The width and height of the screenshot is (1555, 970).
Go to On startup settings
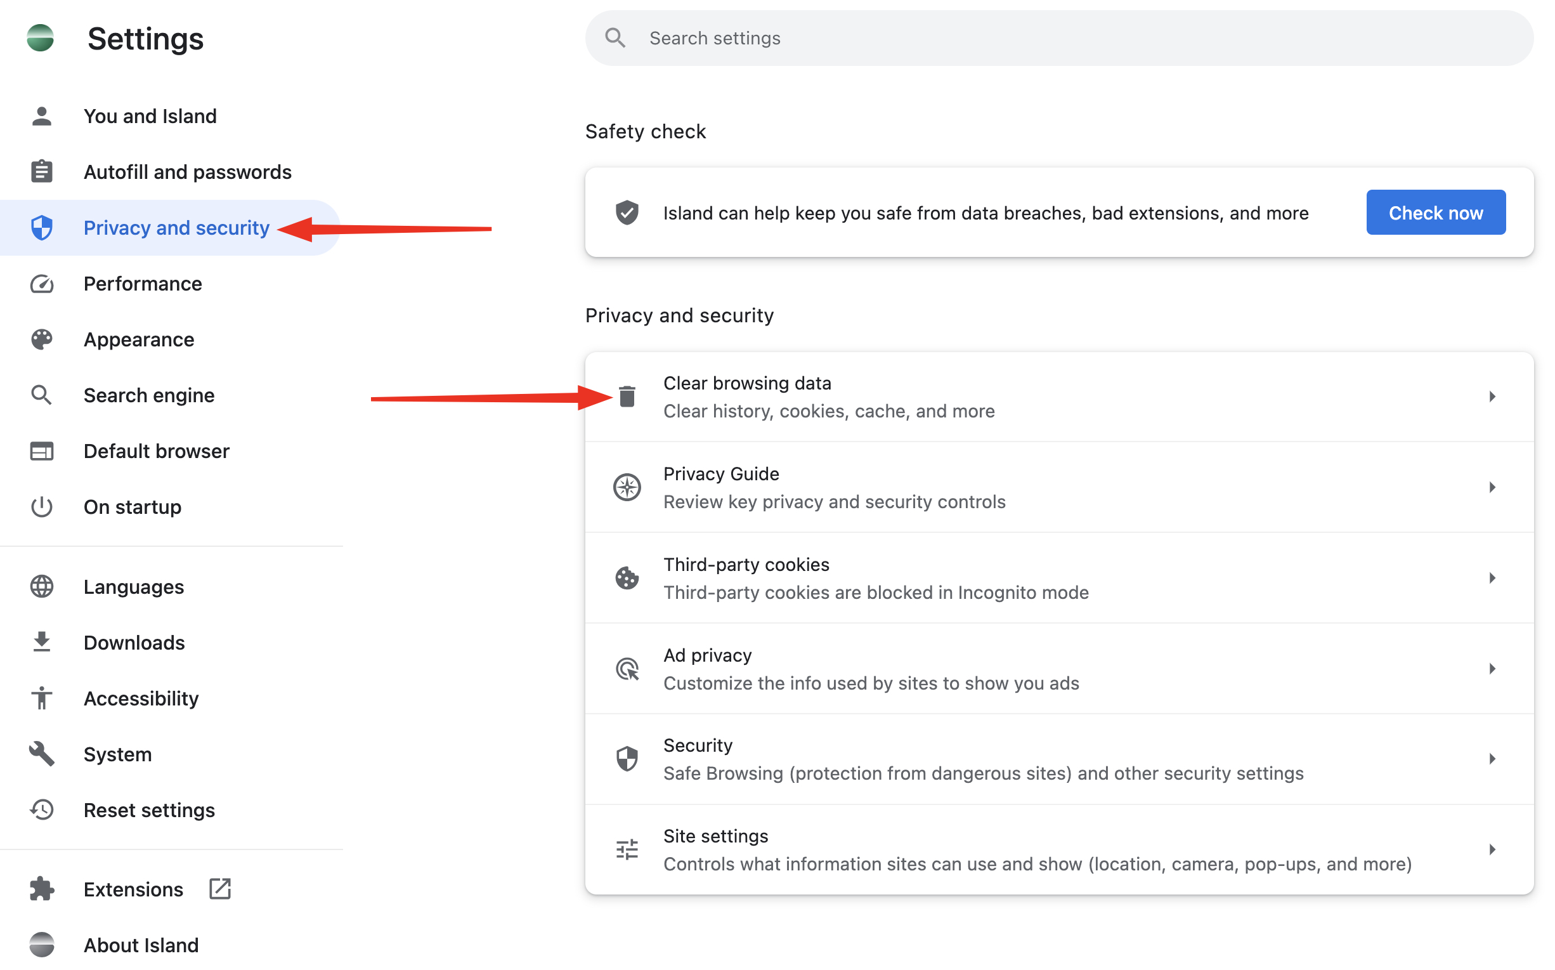(x=170, y=507)
